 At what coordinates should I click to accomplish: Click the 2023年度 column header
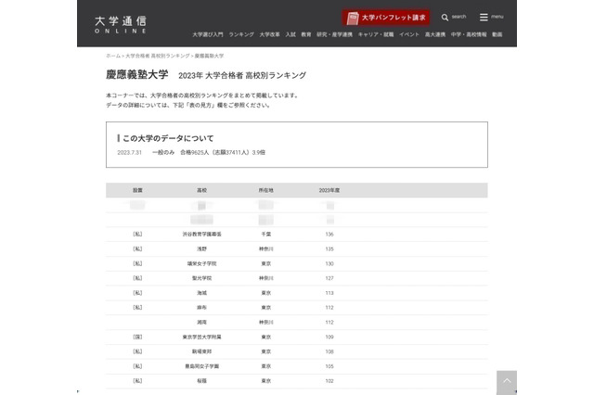click(329, 190)
